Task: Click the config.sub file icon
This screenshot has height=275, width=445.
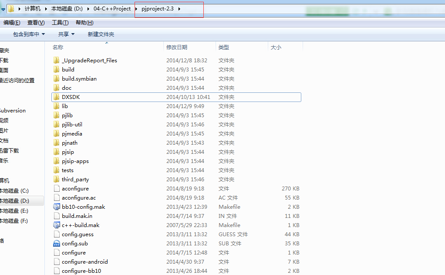Action: coord(57,244)
